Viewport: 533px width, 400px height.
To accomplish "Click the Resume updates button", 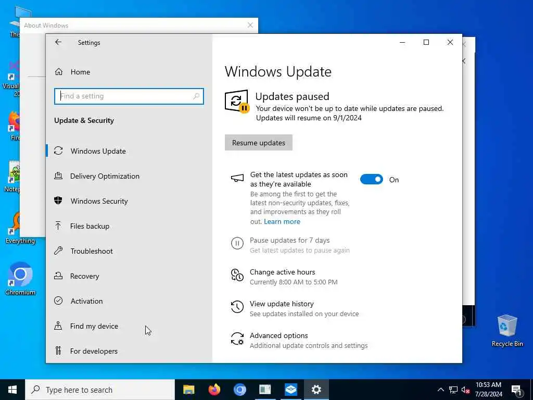I will tap(258, 143).
